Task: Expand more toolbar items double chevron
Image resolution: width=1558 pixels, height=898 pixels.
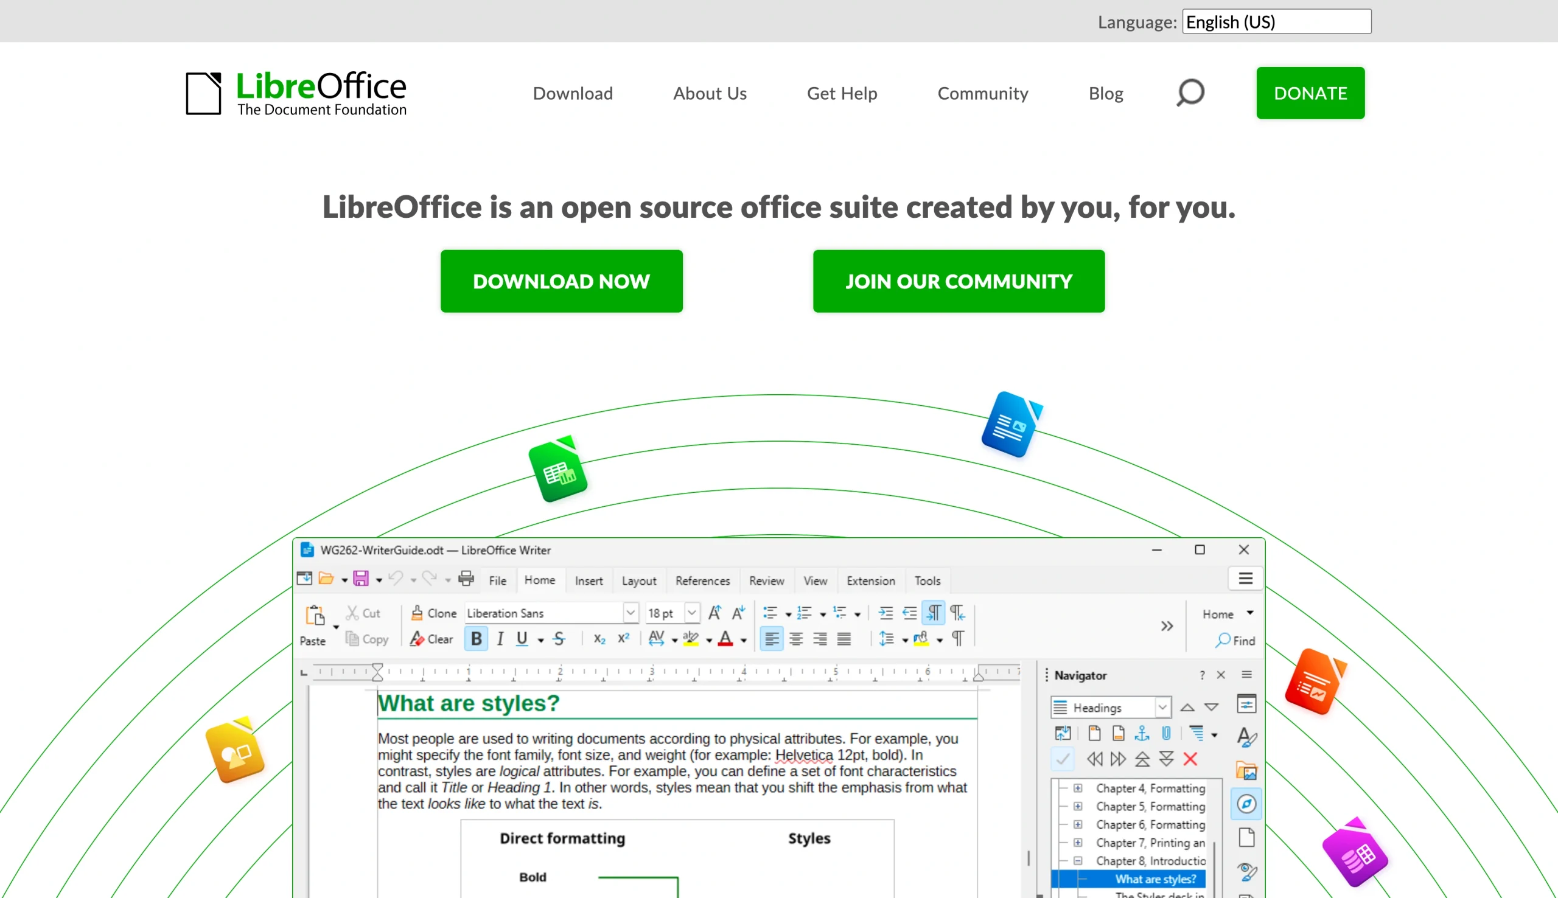Action: tap(1167, 626)
